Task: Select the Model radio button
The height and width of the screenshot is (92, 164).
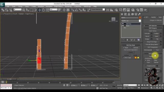Action: [123, 48]
